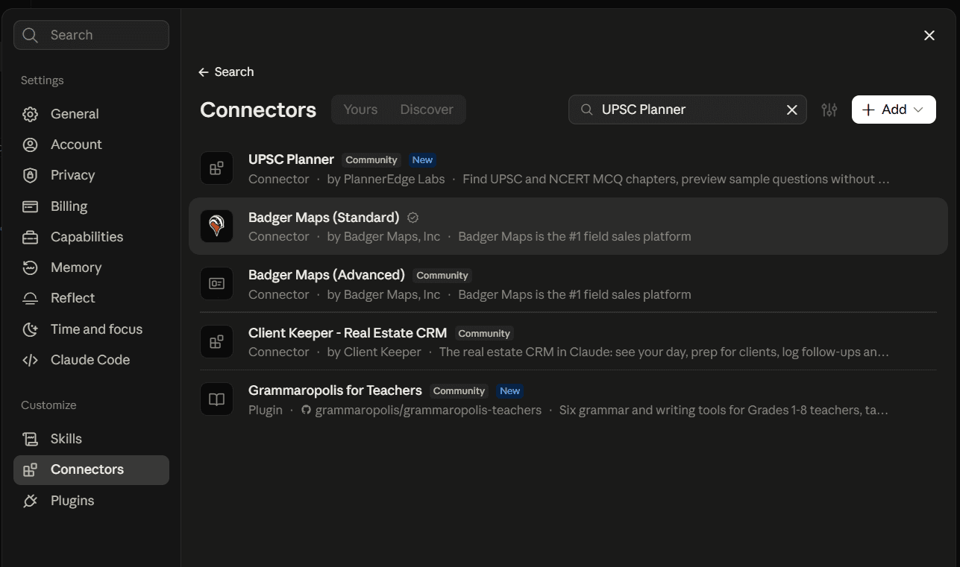Click the Privacy shield icon

30,175
